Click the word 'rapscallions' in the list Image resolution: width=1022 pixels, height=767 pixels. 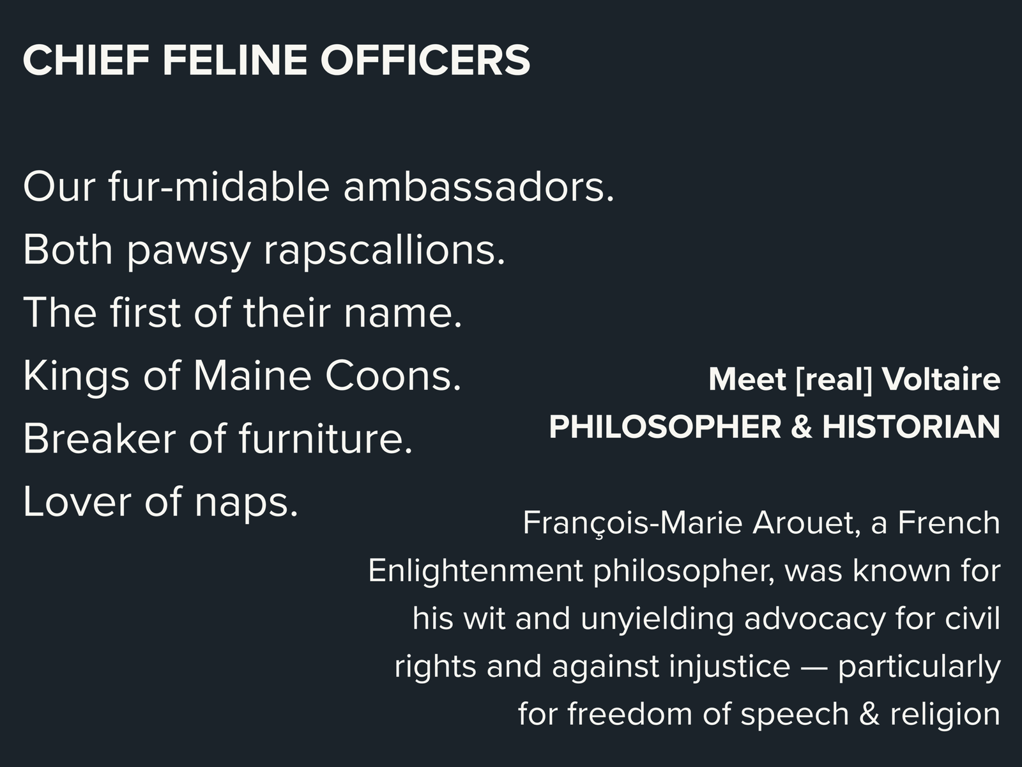[x=380, y=249]
